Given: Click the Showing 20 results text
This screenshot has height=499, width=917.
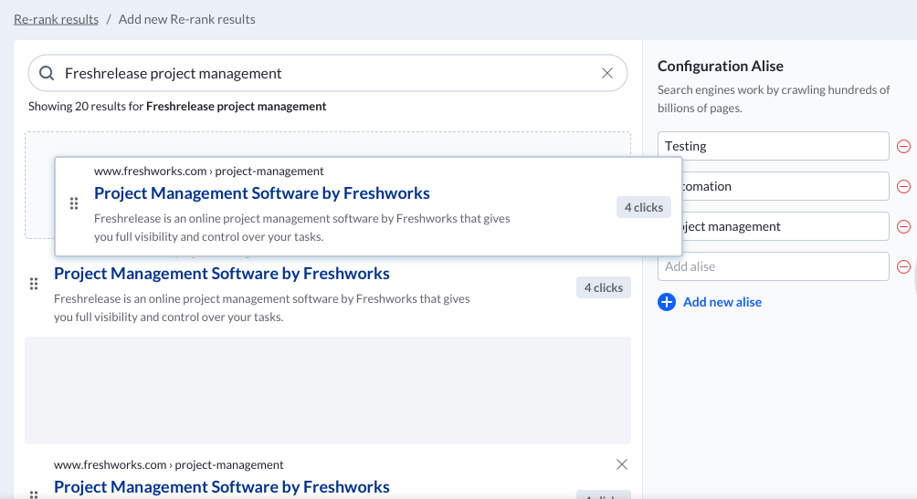Looking at the screenshot, I should click(x=177, y=107).
